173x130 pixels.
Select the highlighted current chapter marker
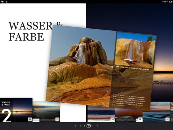pyautogui.click(x=89, y=126)
